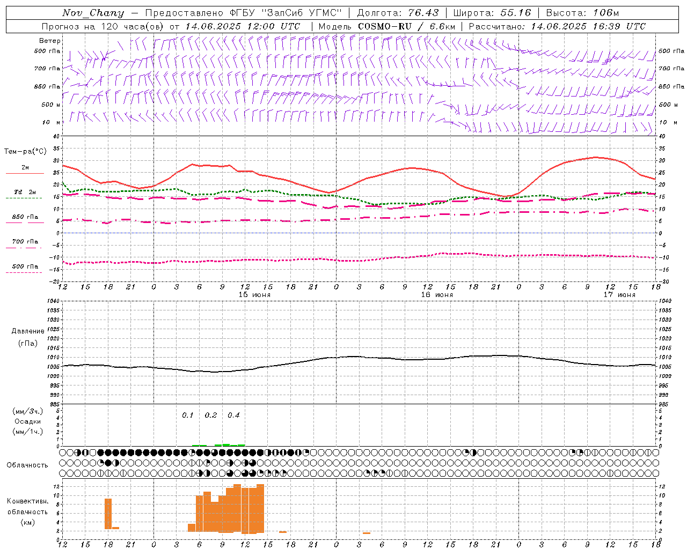Click the (гПа) unit under Давление
687x549 pixels.
27,343
